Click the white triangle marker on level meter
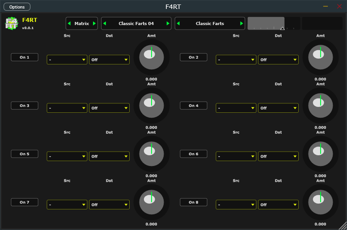The image size is (347, 230). point(282,28)
